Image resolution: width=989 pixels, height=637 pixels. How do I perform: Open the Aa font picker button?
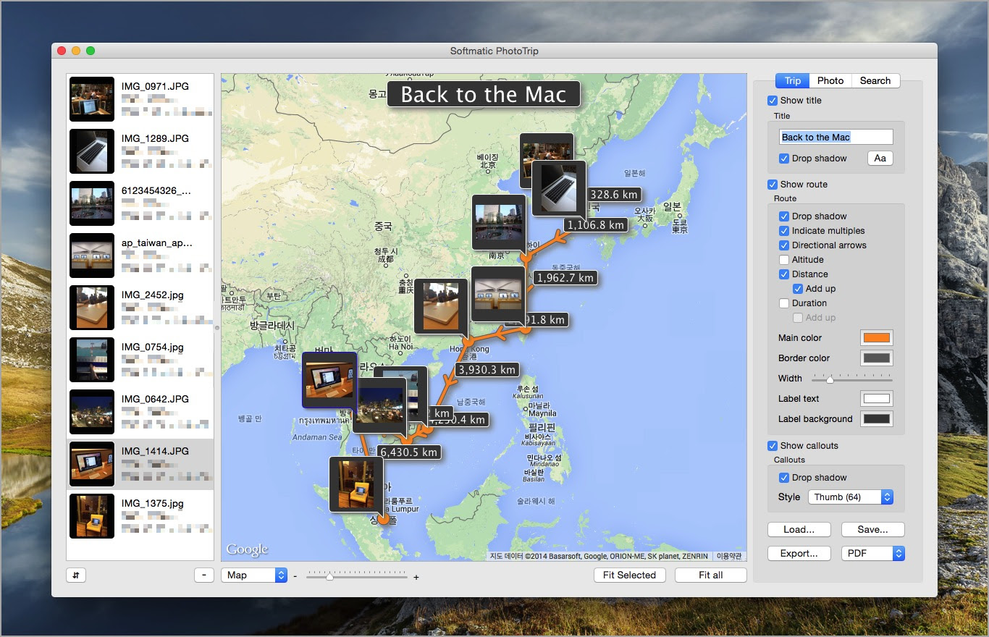coord(880,159)
